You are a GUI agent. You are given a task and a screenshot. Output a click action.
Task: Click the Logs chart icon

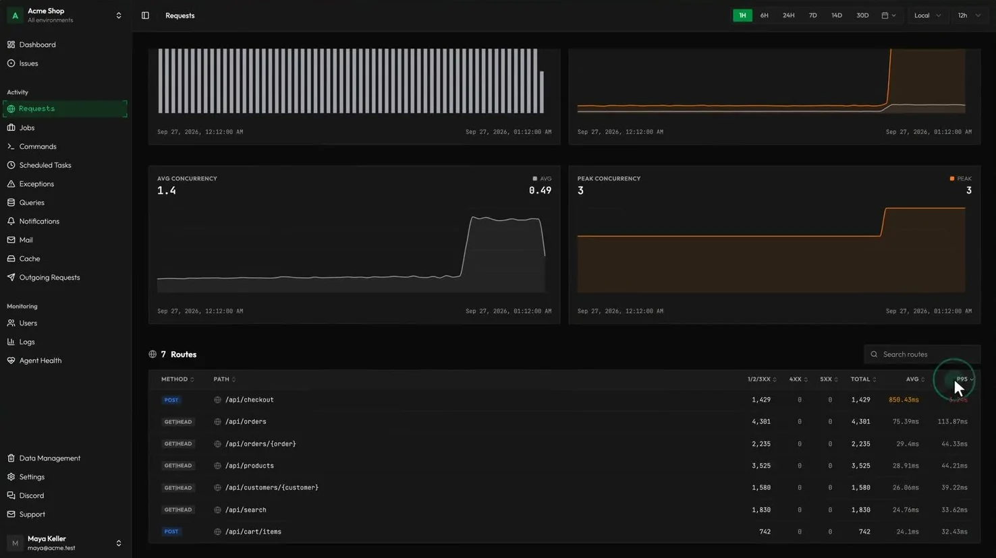click(x=11, y=342)
